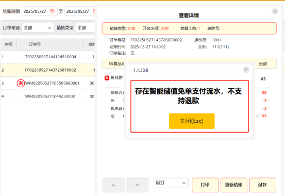This screenshot has height=196, width=285.
Task: Close the 查看详情 panel via X
Action: [x=275, y=11]
